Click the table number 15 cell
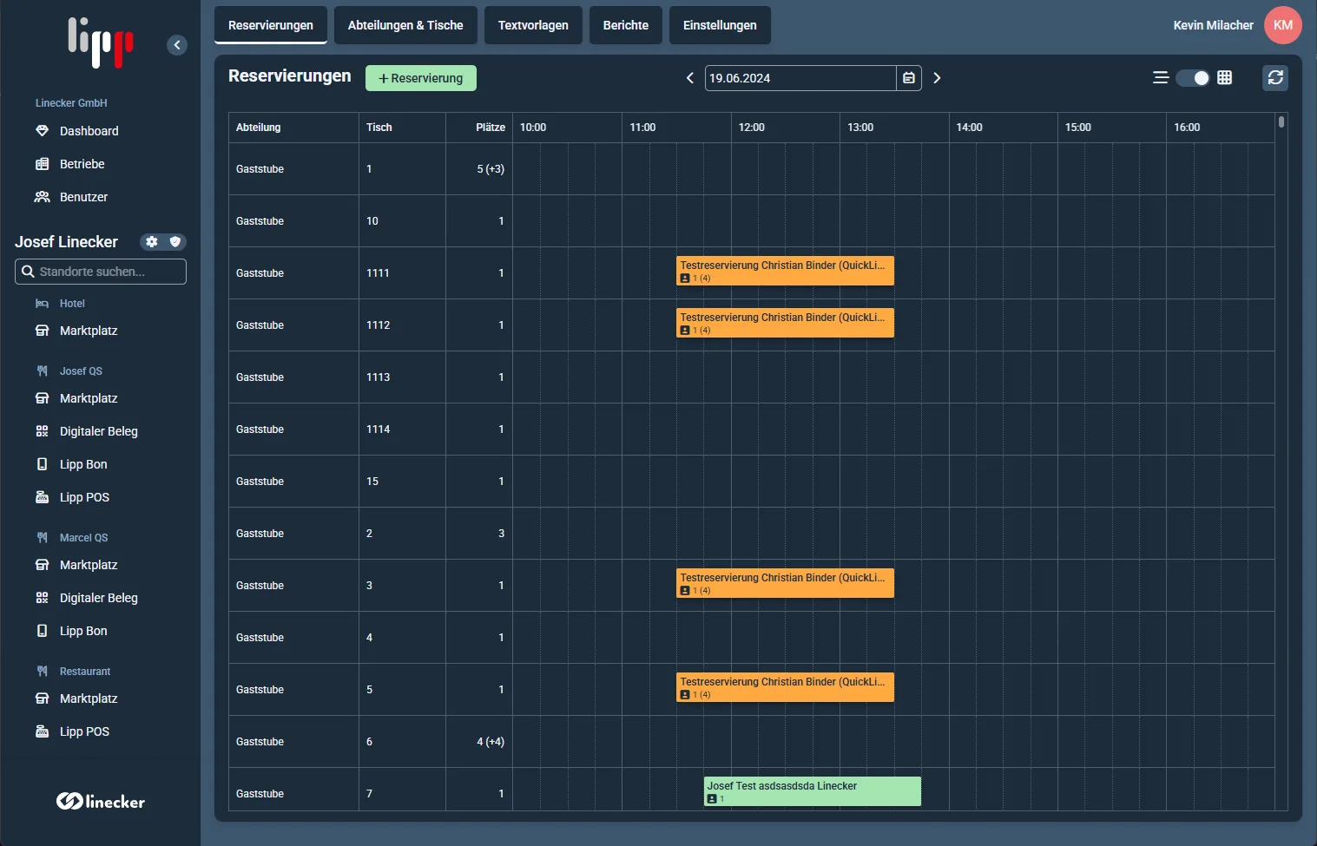1317x846 pixels. [402, 482]
